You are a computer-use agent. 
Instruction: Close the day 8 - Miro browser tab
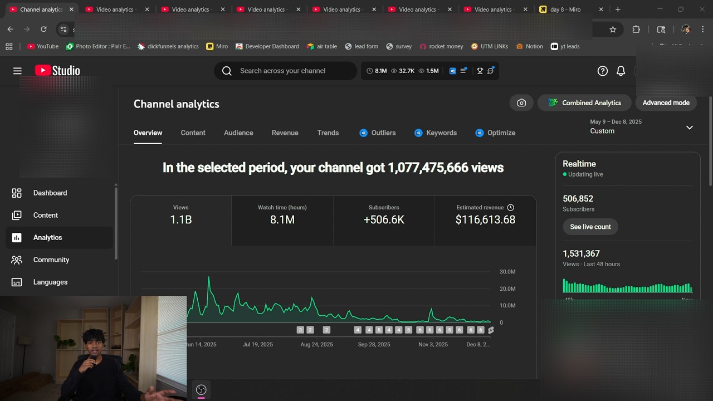click(x=600, y=9)
